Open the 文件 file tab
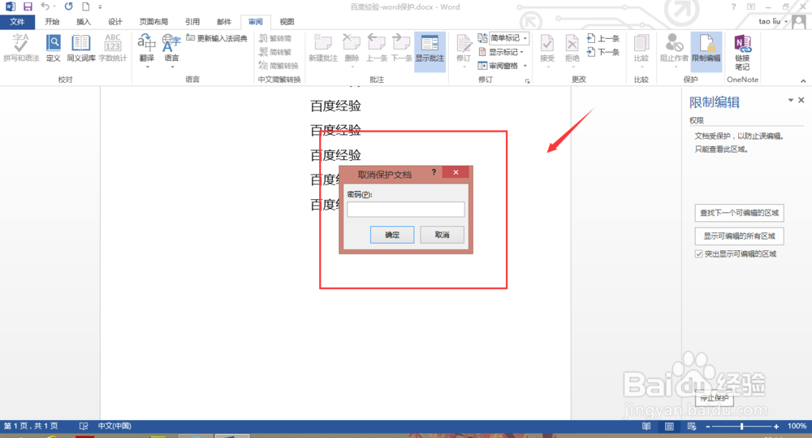 (17, 22)
